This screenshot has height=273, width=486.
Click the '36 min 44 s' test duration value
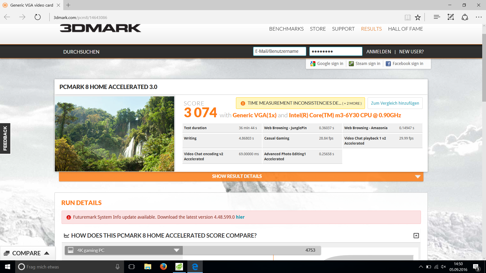coord(248,128)
